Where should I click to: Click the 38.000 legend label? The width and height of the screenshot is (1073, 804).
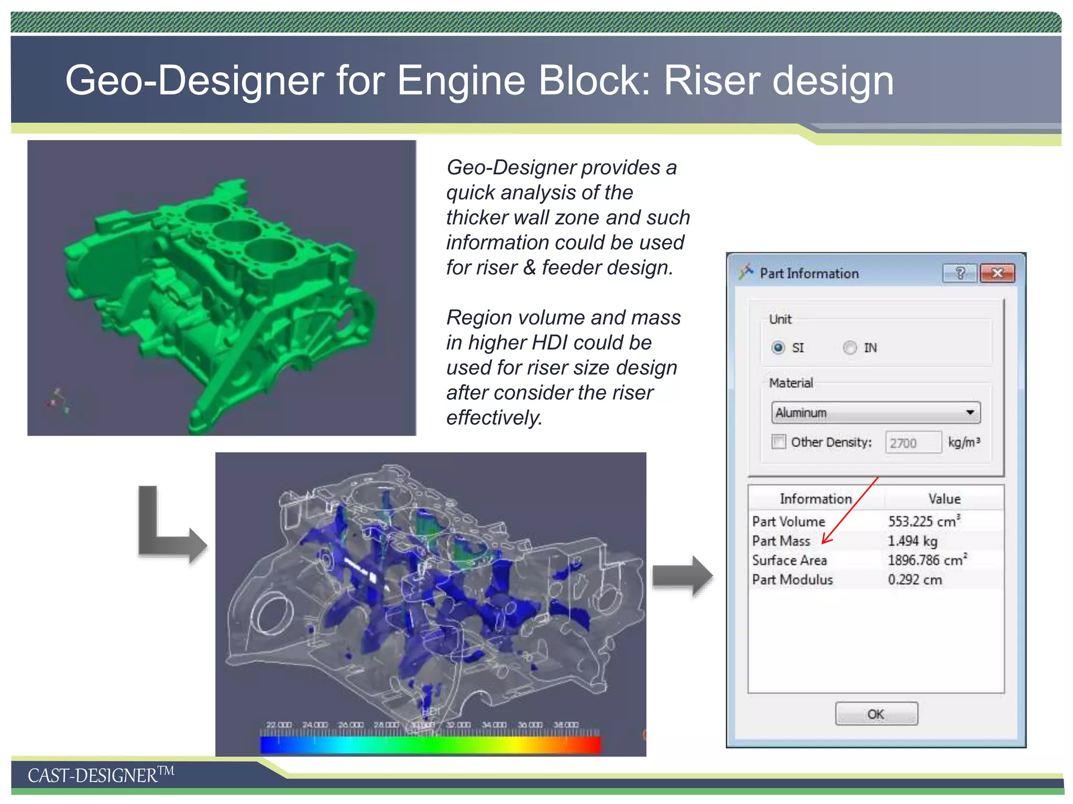click(566, 725)
